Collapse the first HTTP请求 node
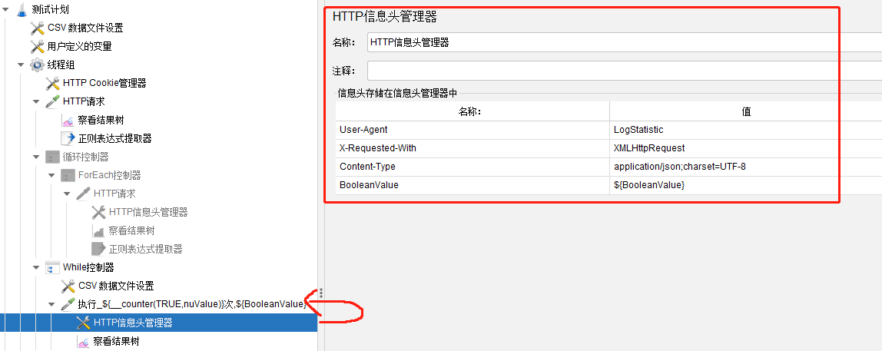Screen dimensions: 882x351 36,102
